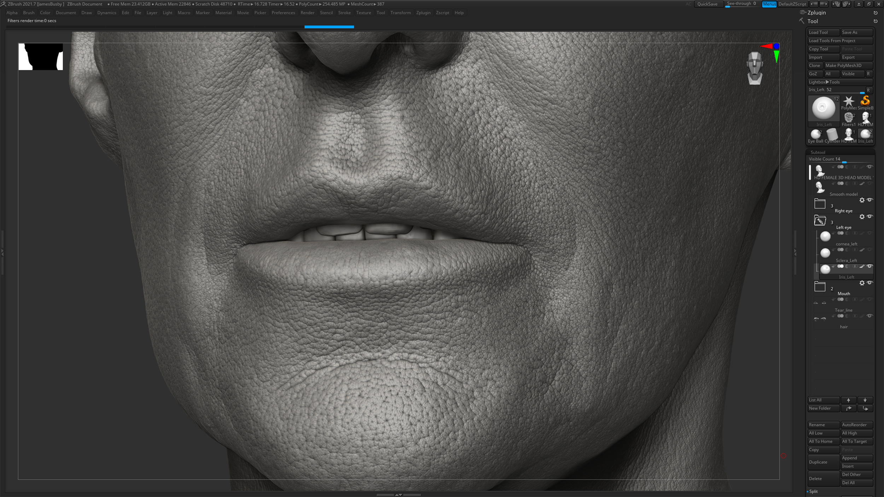
Task: Select the Eye Ball subtool icon
Action: pos(815,134)
